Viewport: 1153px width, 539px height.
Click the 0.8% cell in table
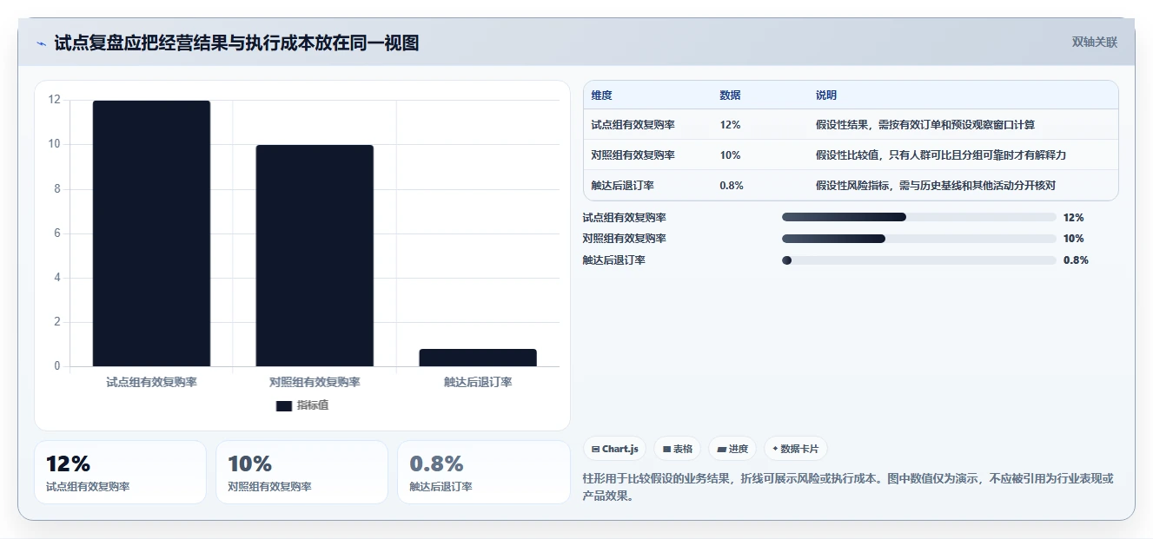(732, 186)
